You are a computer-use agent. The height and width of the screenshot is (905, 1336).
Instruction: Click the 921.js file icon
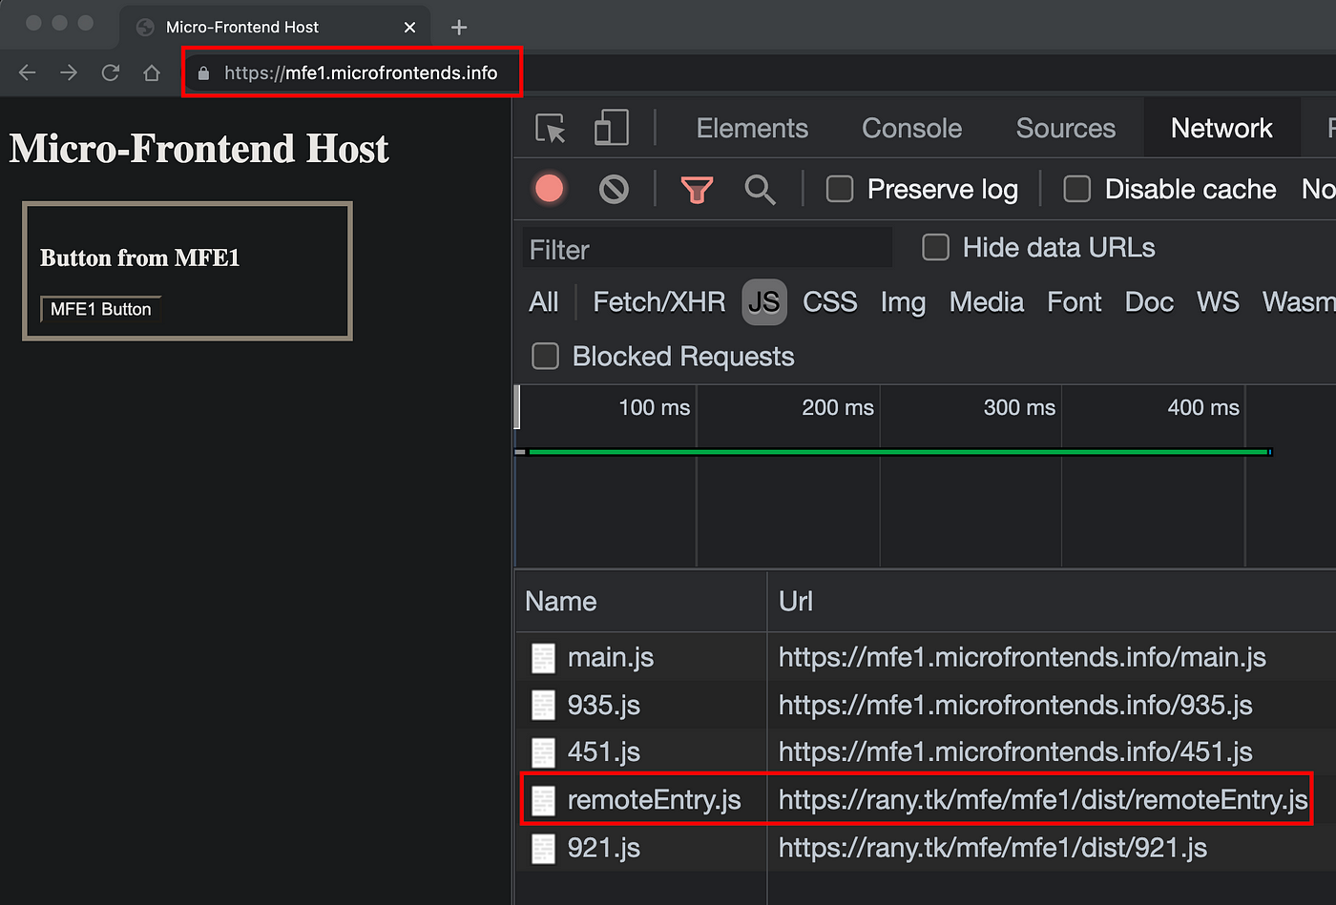(x=543, y=848)
